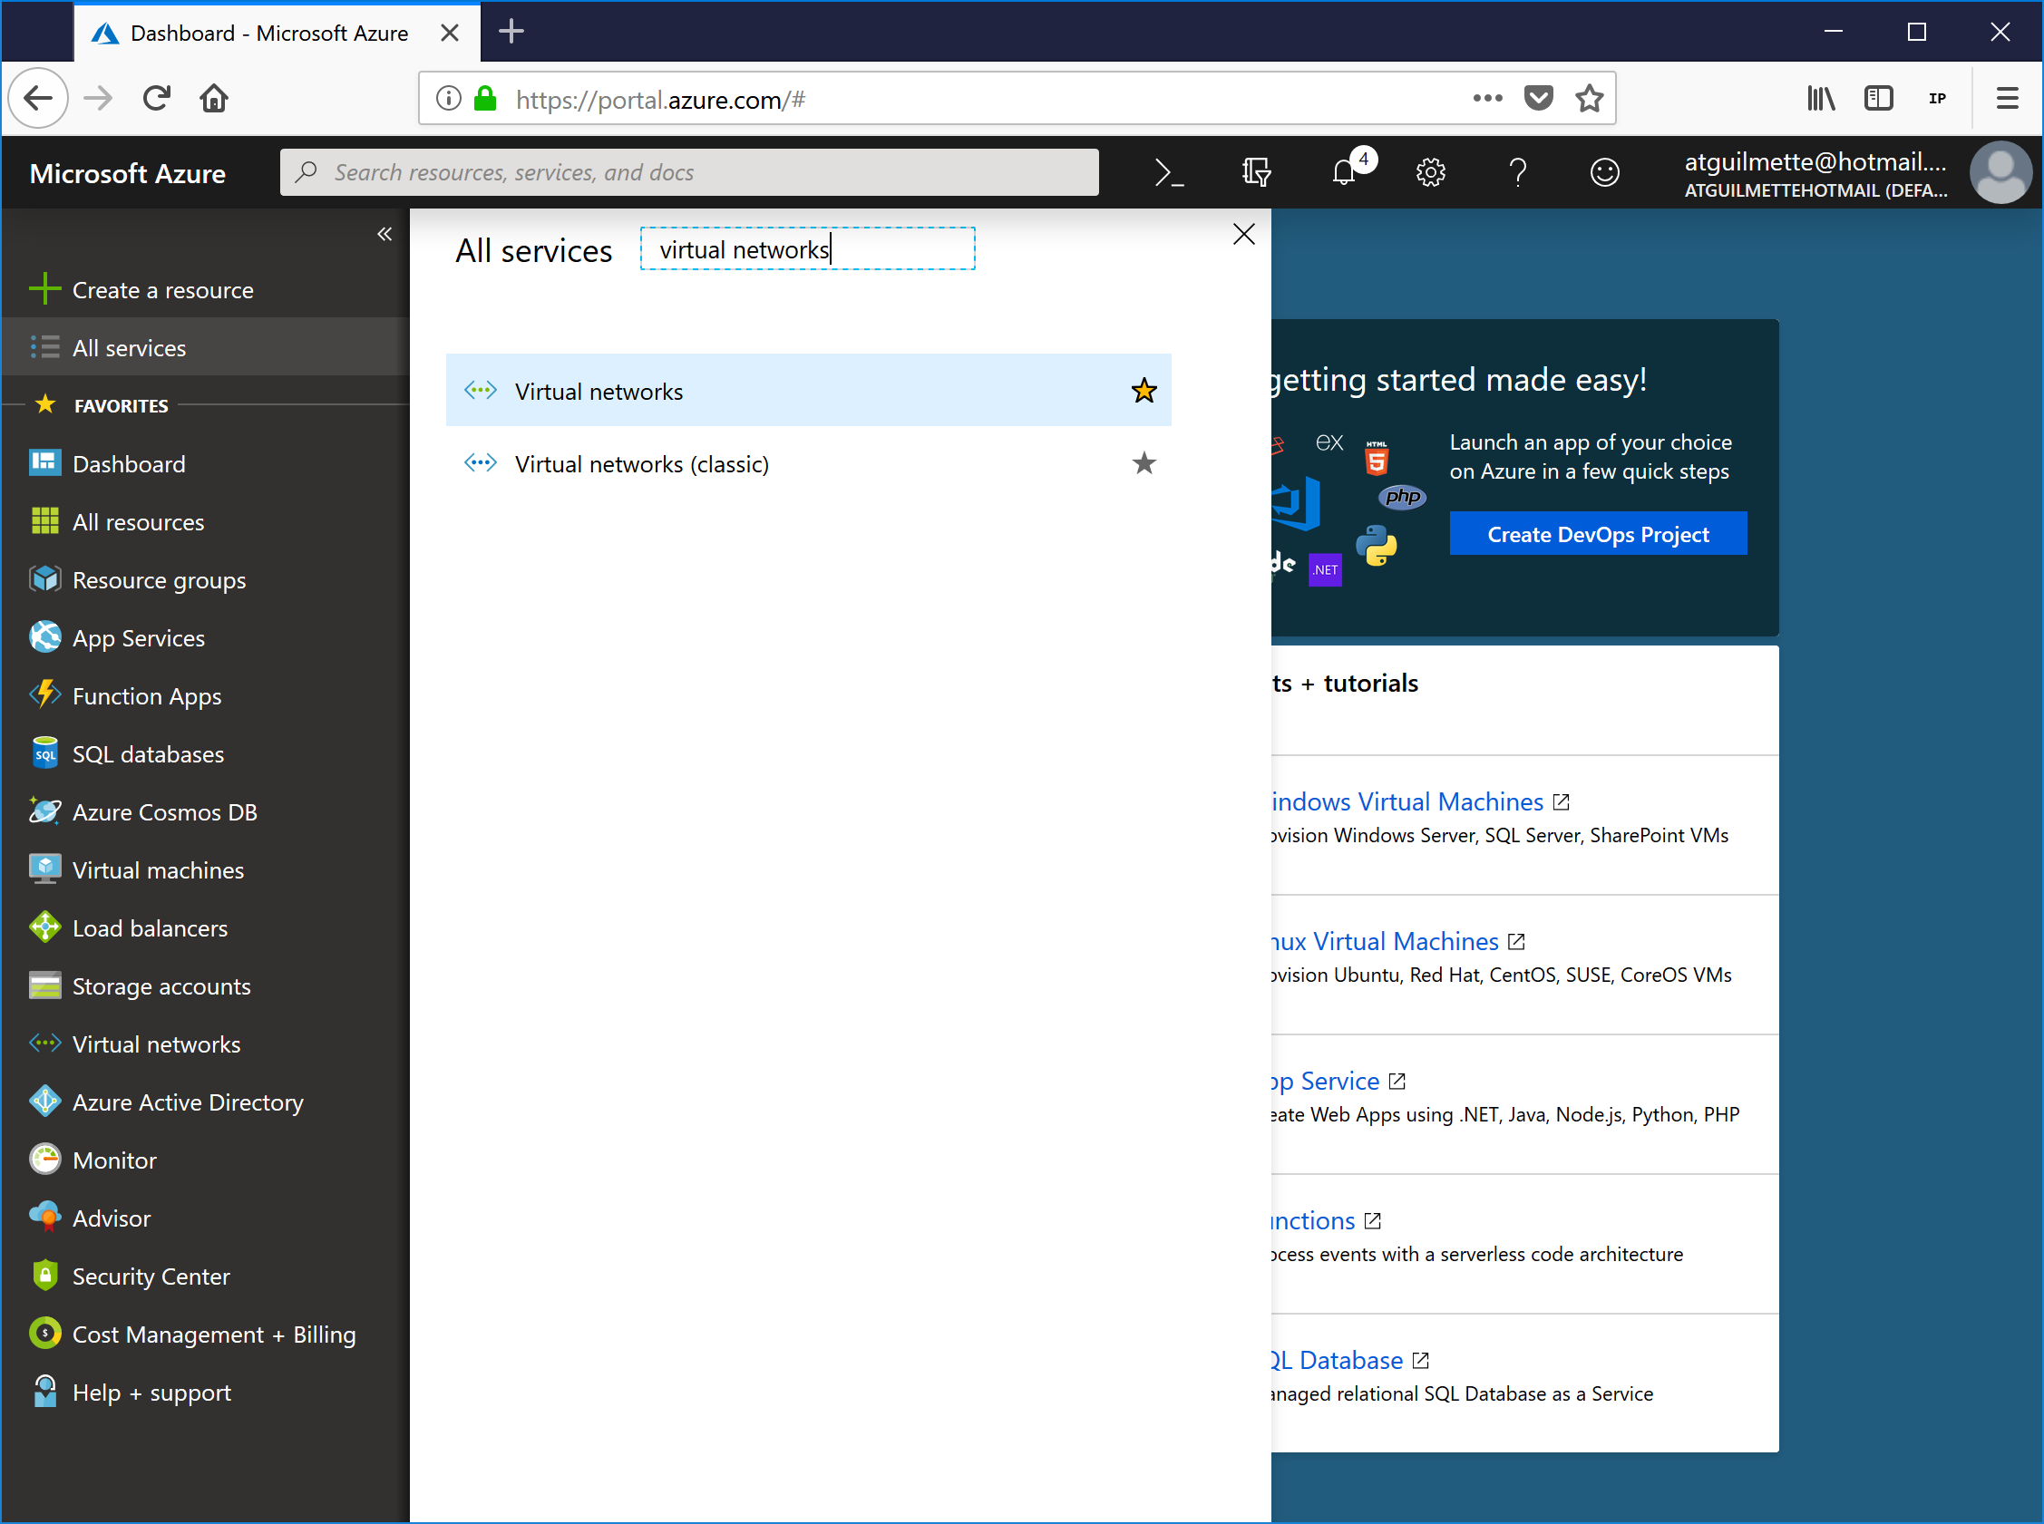Send feedback via smiley icon
Viewport: 2044px width, 1524px height.
click(1605, 172)
